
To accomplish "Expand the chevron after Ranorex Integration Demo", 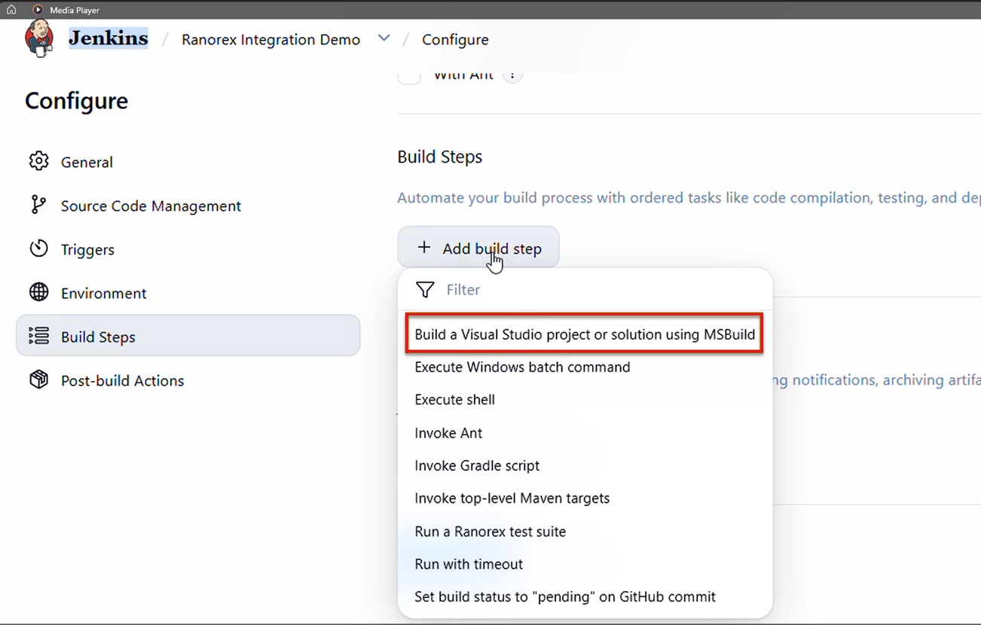I will (384, 38).
